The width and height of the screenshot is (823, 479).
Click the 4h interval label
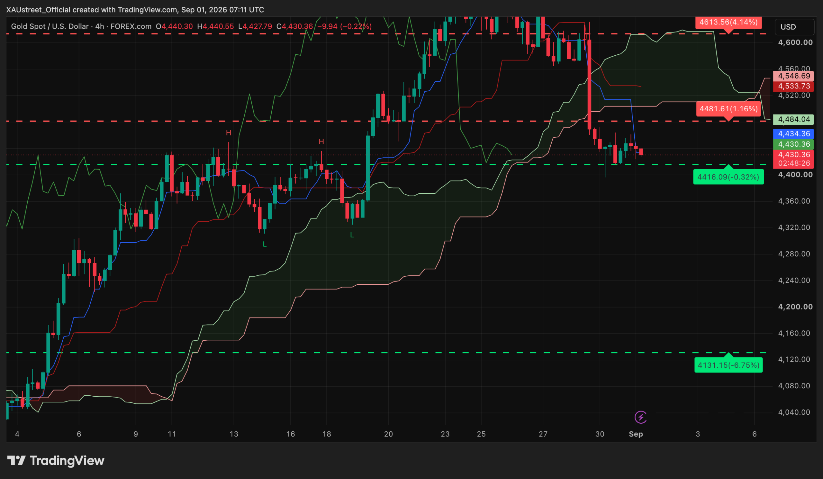[x=99, y=26]
